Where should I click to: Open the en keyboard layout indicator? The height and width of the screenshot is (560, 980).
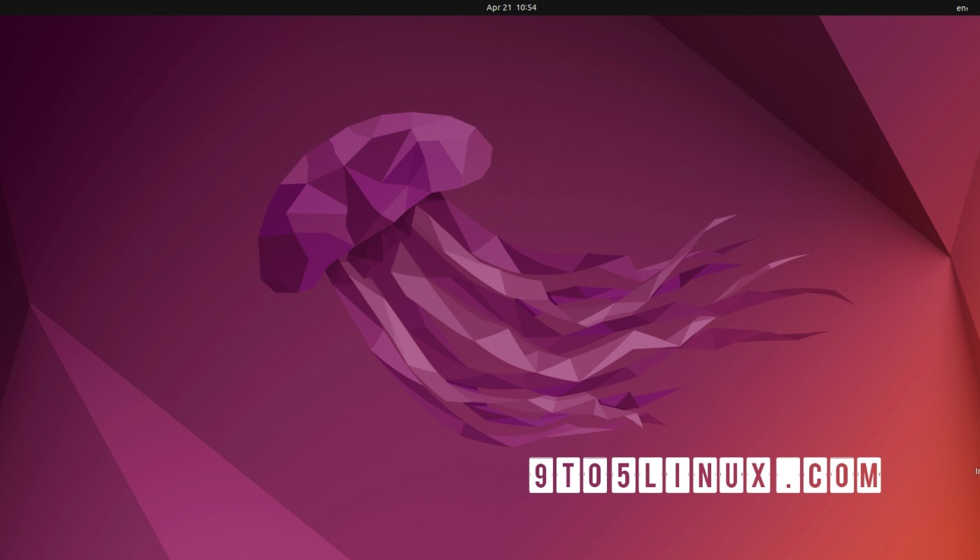coord(962,8)
